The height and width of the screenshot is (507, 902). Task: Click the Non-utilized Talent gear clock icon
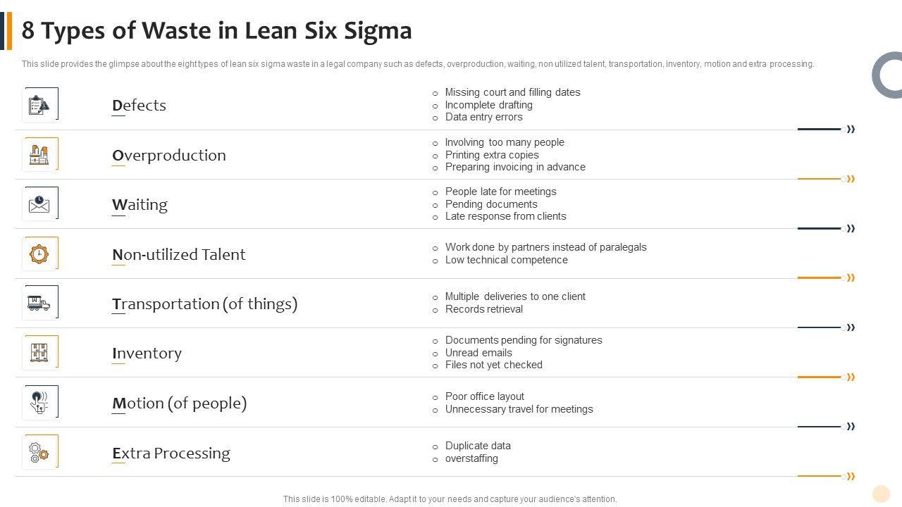(39, 254)
